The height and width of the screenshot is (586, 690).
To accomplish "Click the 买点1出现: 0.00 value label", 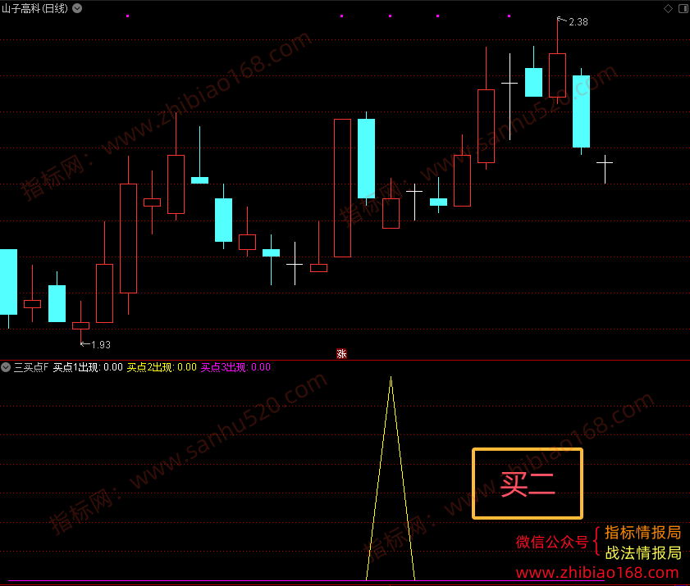I will point(88,367).
